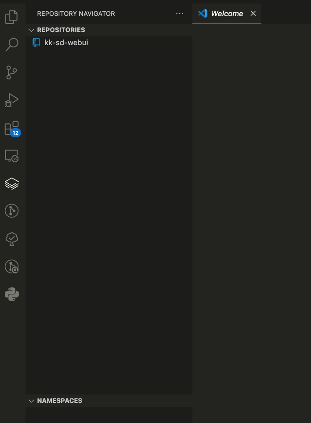Select the stacked layers Repository Navigator icon
311x423 pixels.
pos(11,184)
